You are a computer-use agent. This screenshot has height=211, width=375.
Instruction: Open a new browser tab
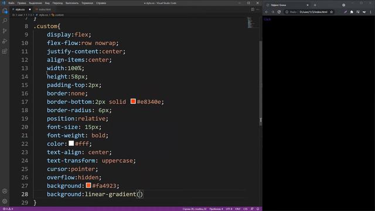(x=315, y=5)
